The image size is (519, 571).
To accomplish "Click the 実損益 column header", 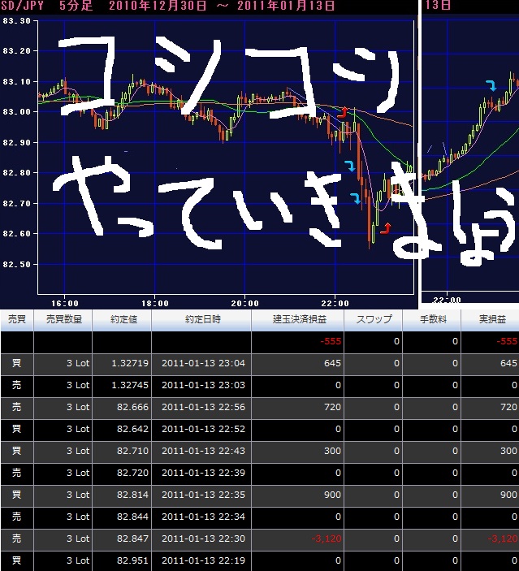I will click(x=491, y=320).
